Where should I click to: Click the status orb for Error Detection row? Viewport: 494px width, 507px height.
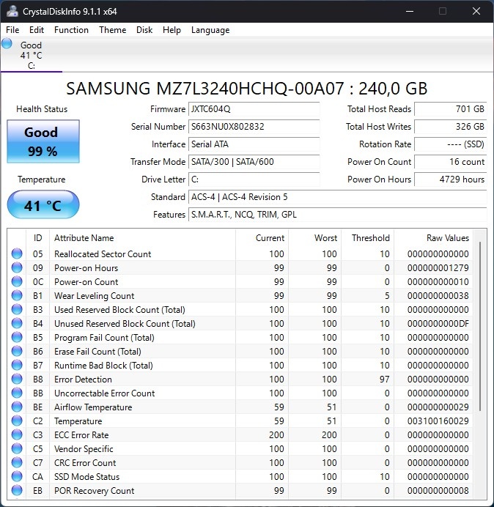[x=17, y=380]
